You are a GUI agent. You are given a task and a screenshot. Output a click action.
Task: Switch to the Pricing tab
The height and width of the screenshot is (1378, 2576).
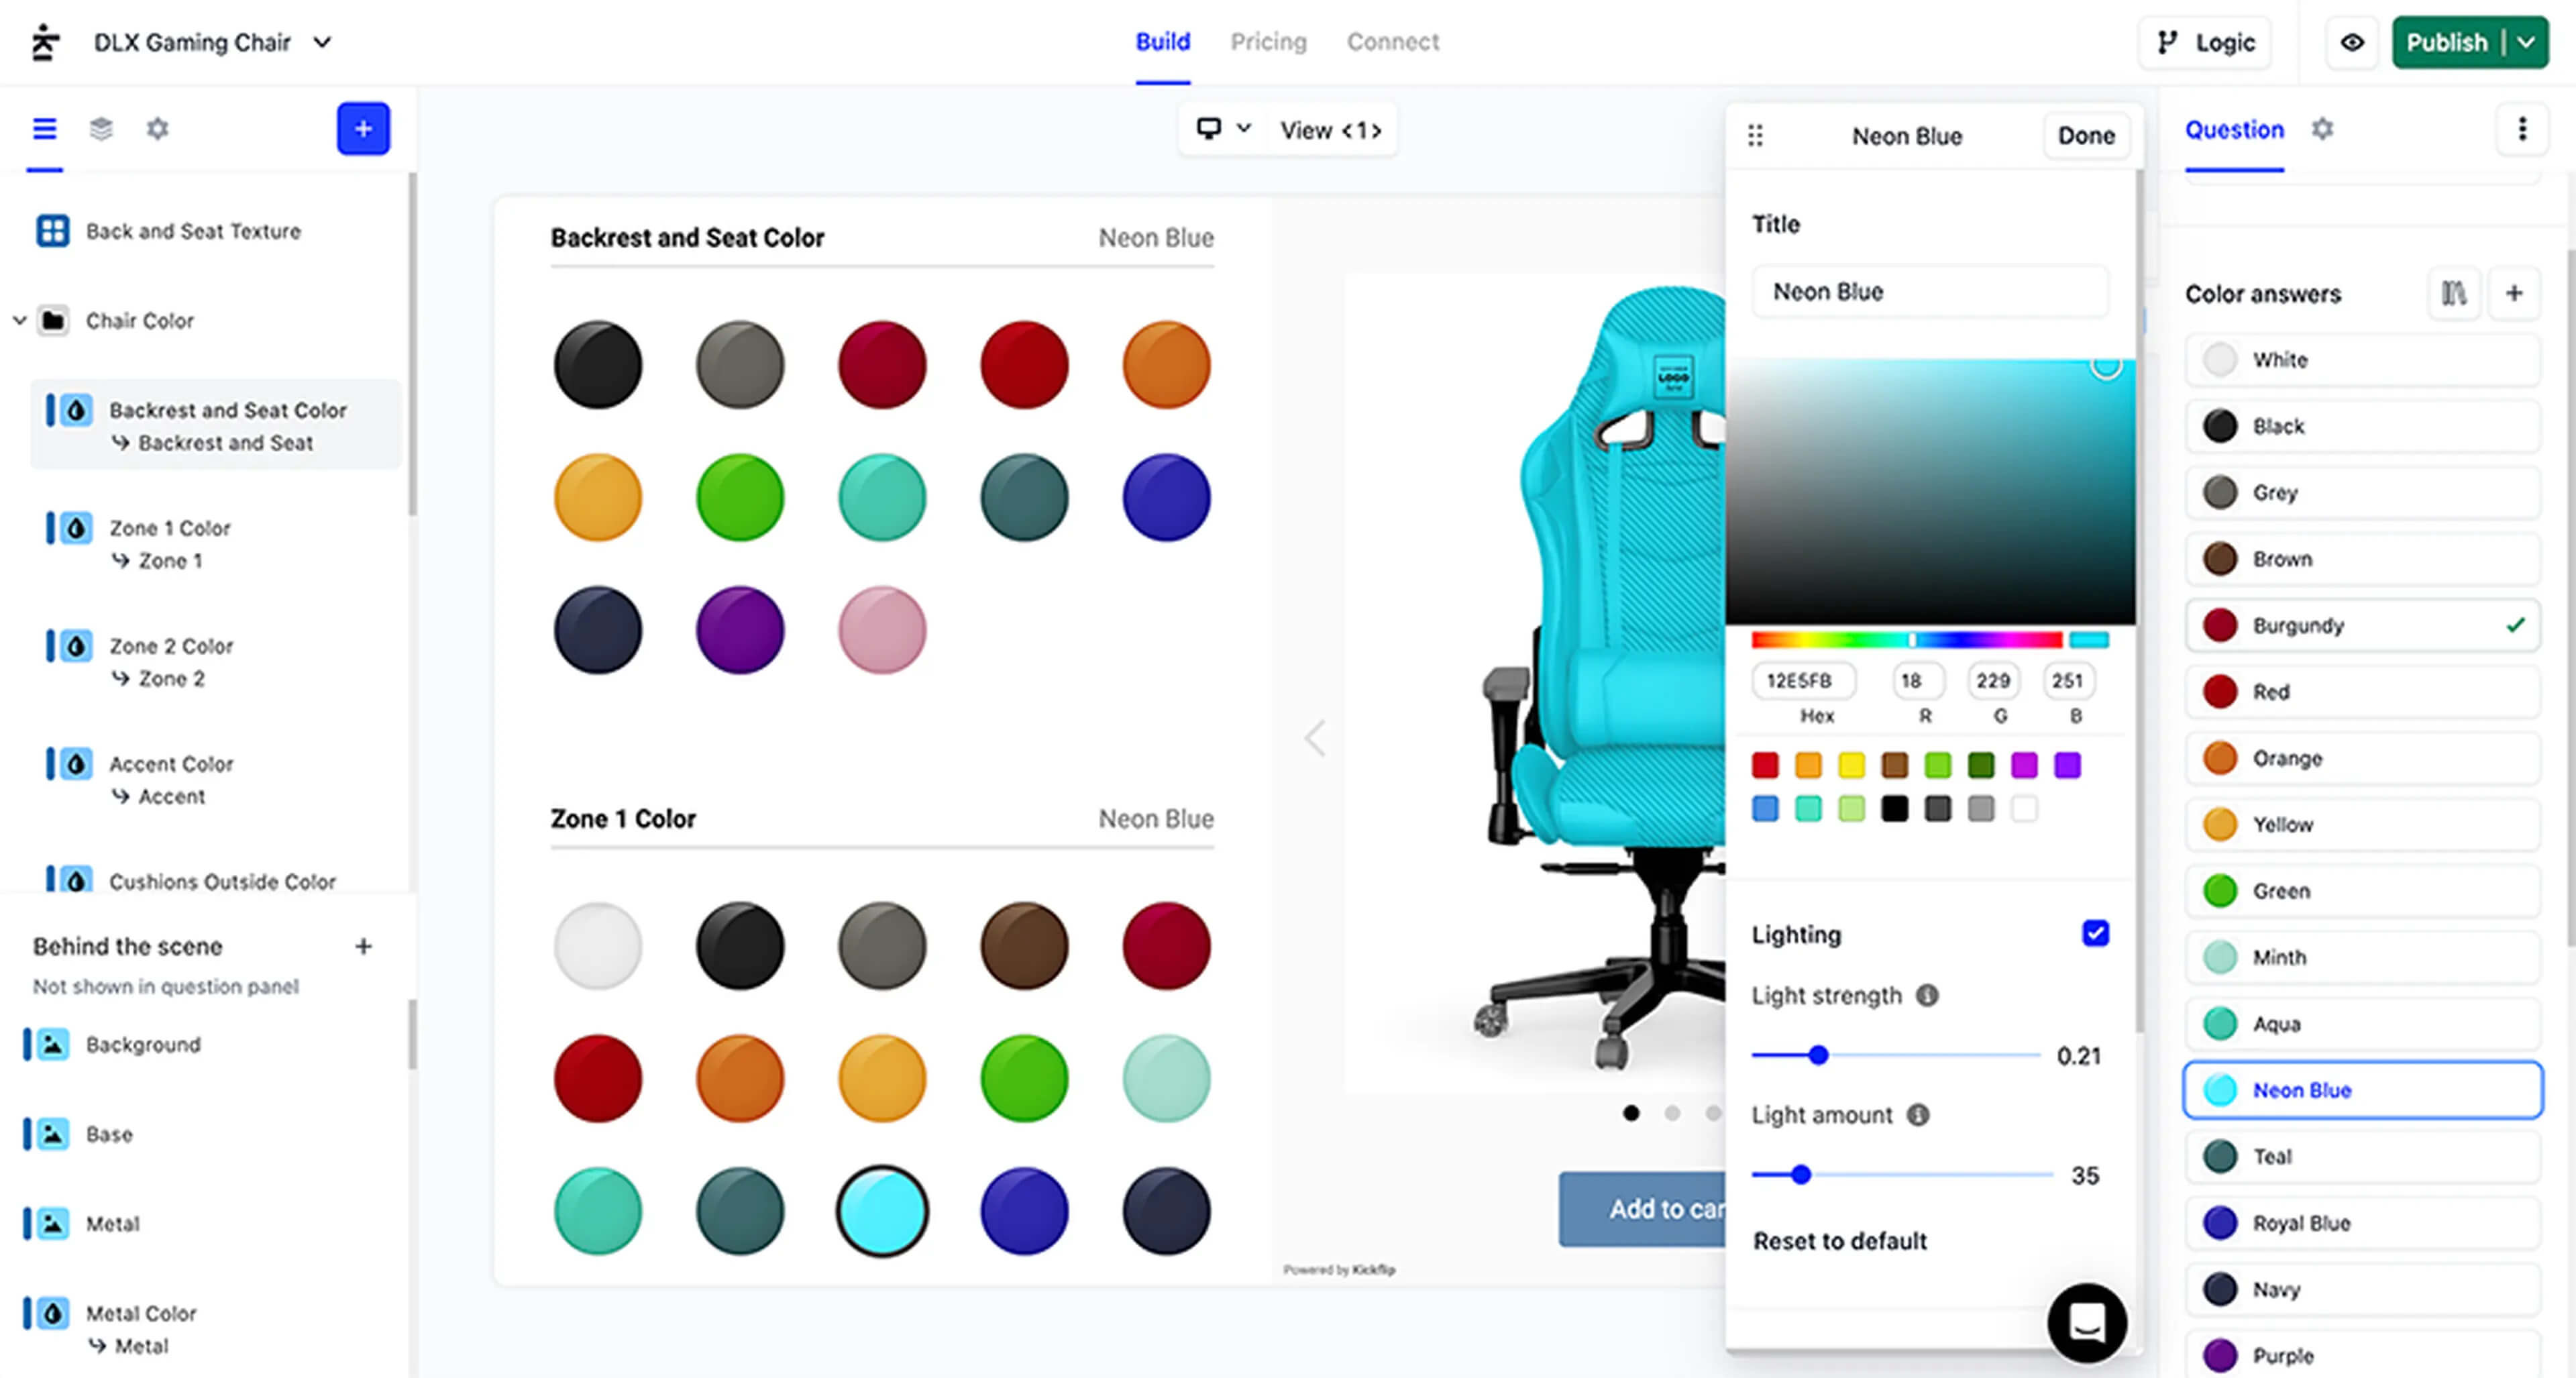point(1268,42)
